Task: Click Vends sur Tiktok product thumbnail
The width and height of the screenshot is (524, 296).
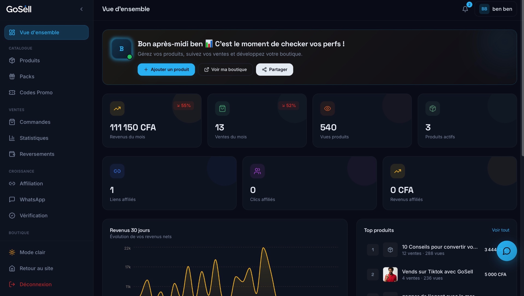Action: coord(390,274)
